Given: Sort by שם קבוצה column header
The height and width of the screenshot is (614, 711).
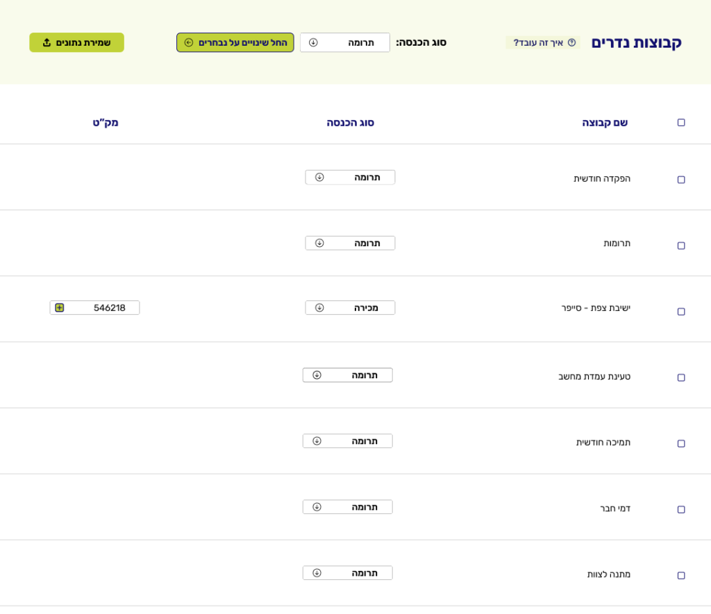Looking at the screenshot, I should click(x=604, y=123).
